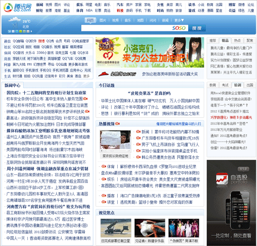Click the 洛克王国 cartoon badge on banner

[x=106, y=45]
